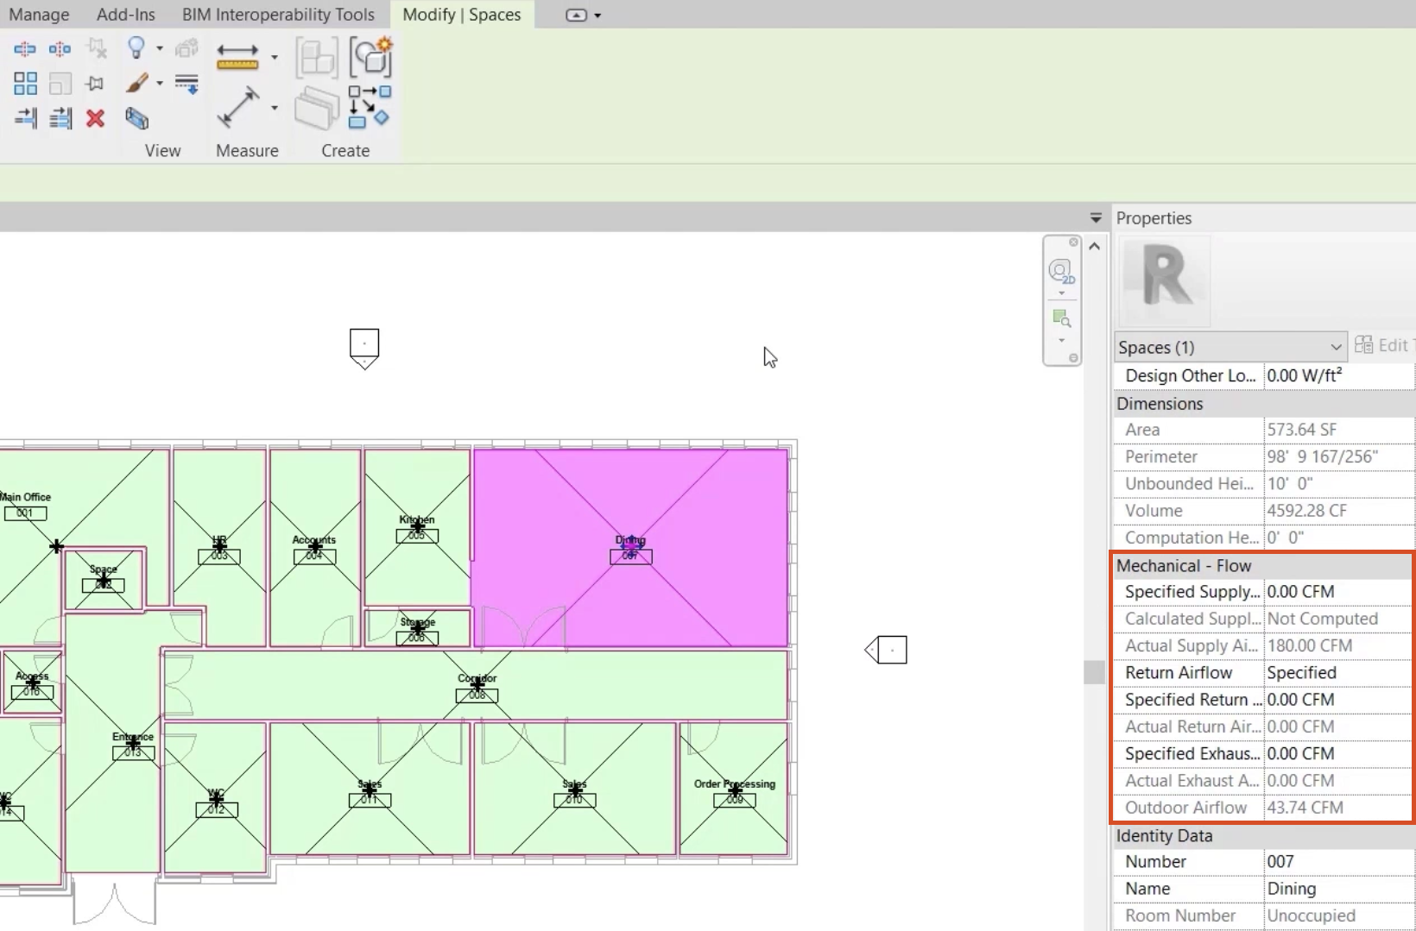
Task: Select the Aligned Dimension tool
Action: pyautogui.click(x=237, y=107)
